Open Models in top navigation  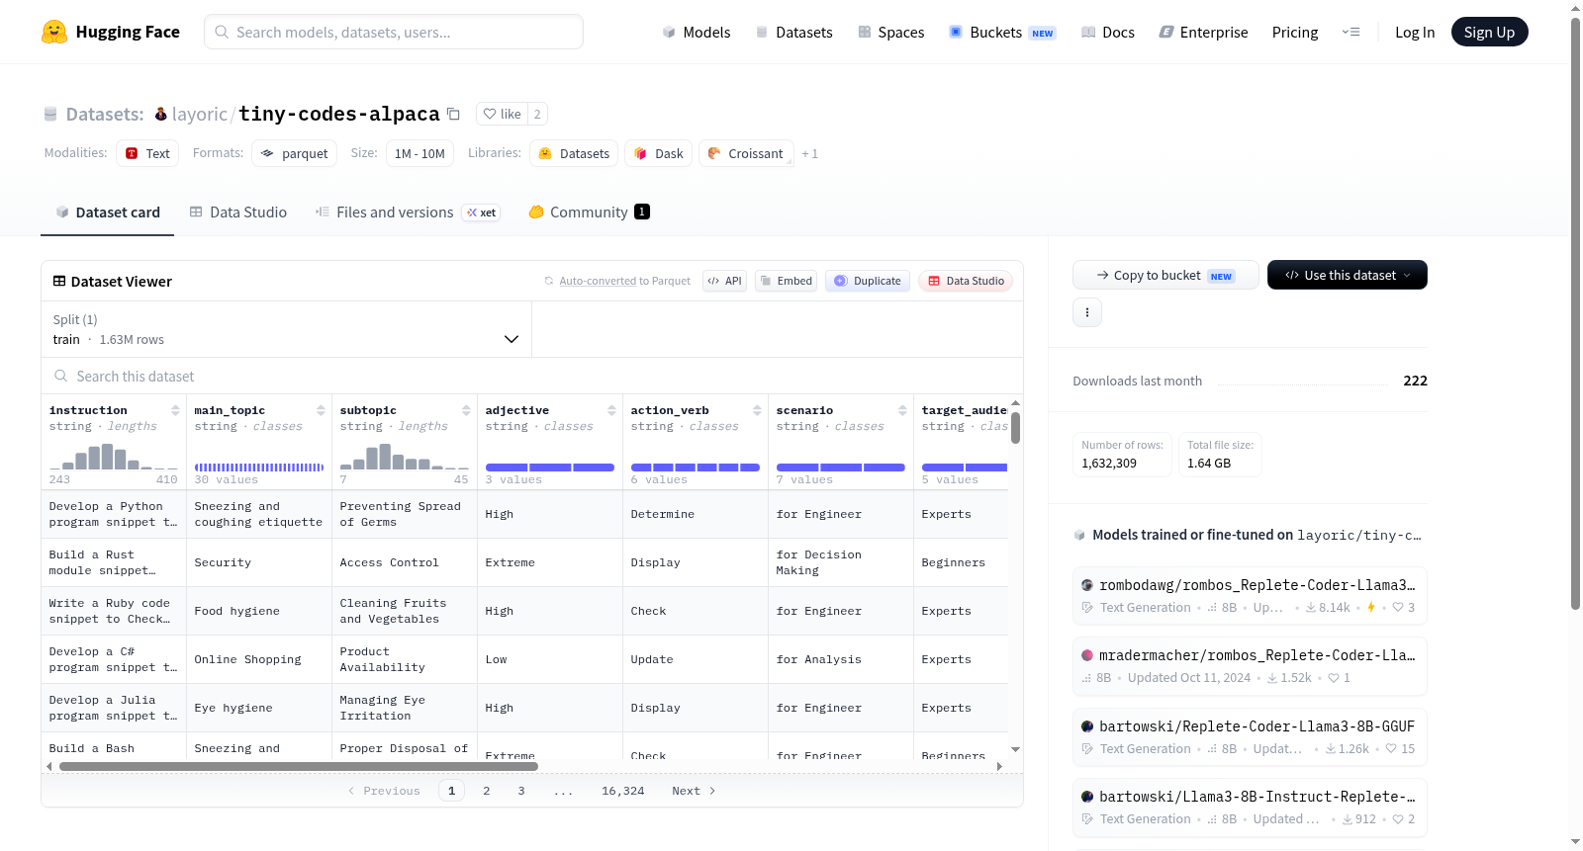[697, 32]
